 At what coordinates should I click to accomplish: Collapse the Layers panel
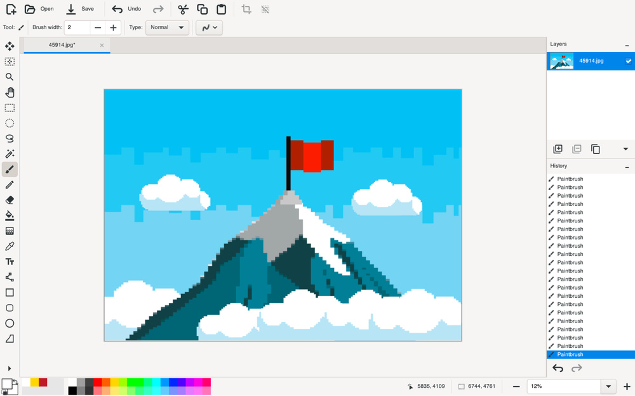tap(627, 44)
